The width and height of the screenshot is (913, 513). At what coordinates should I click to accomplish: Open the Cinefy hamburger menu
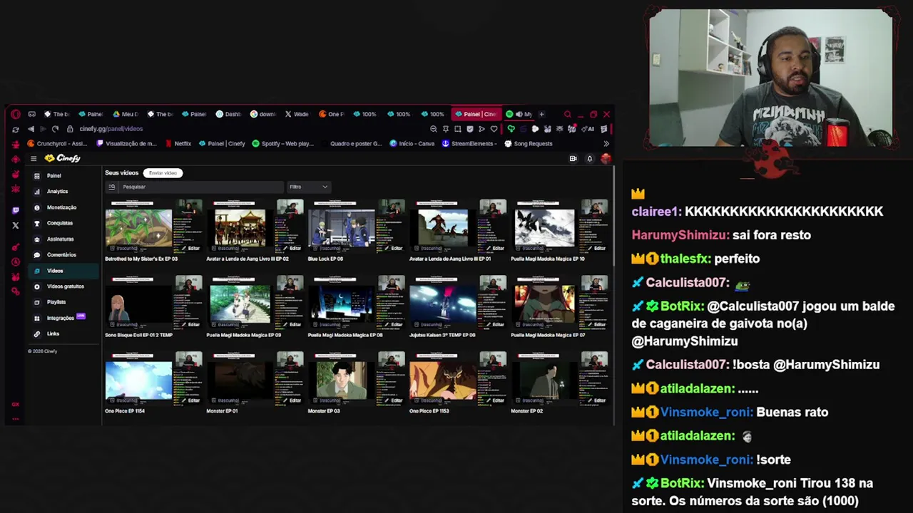tap(33, 158)
